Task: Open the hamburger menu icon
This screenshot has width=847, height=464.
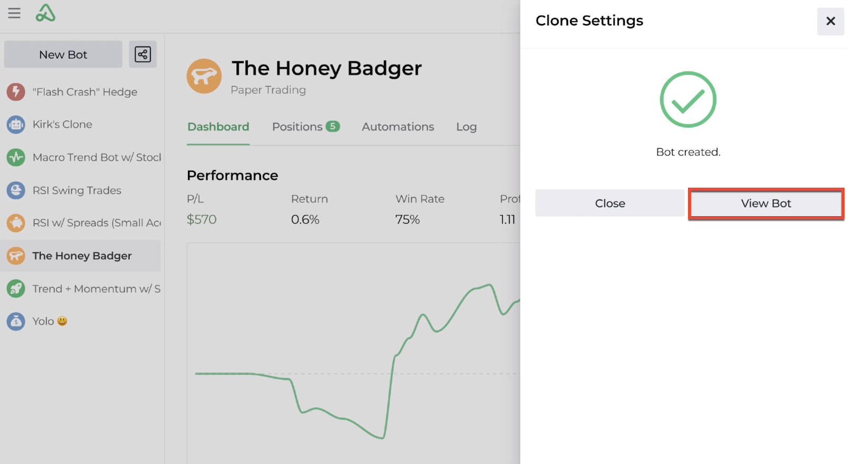Action: tap(14, 13)
